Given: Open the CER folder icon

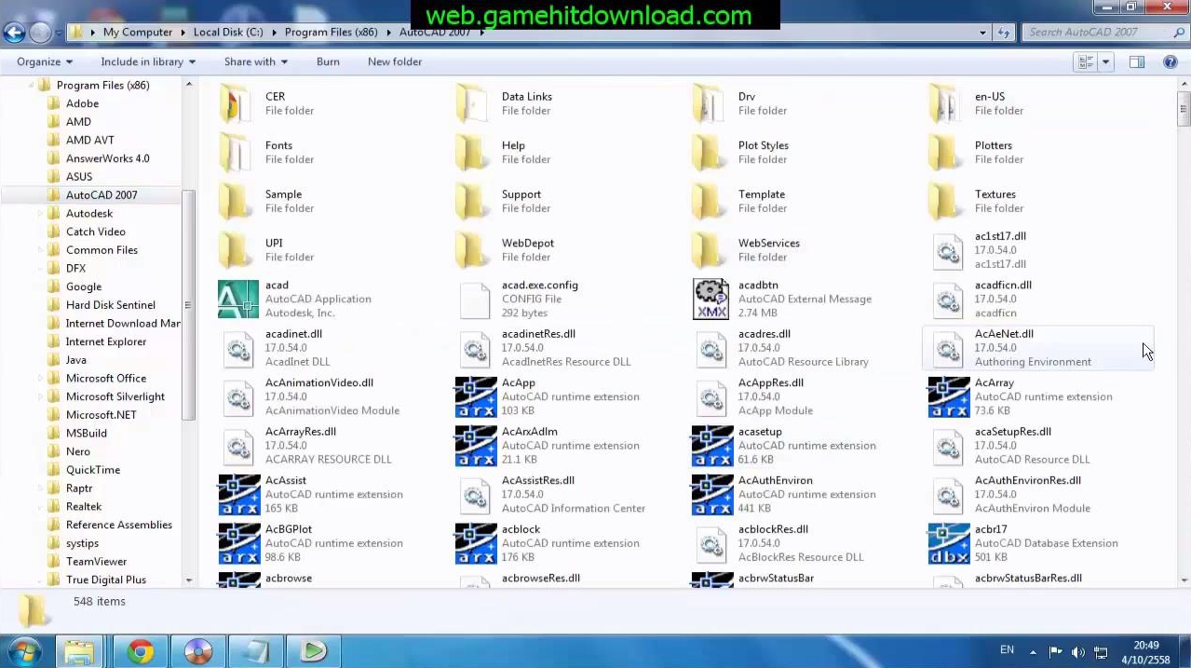Looking at the screenshot, I should [x=237, y=103].
